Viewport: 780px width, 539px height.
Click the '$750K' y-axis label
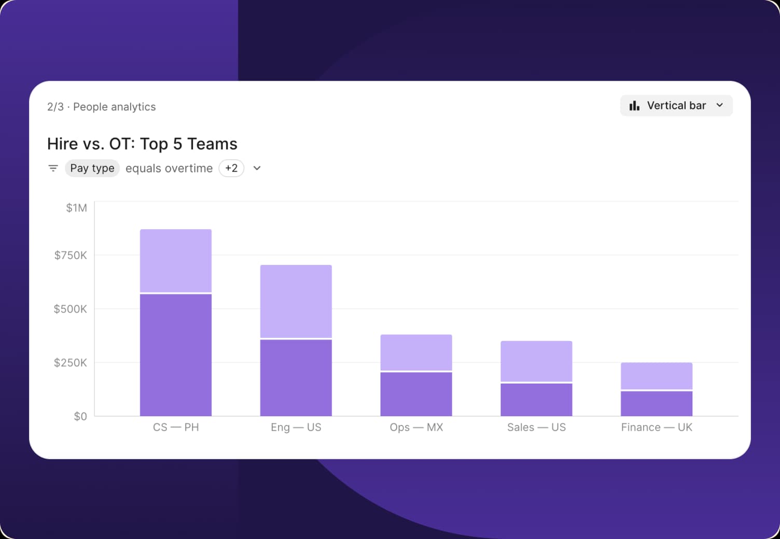click(71, 255)
